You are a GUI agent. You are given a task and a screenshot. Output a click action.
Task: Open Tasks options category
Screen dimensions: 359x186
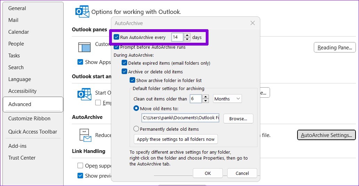pos(14,56)
